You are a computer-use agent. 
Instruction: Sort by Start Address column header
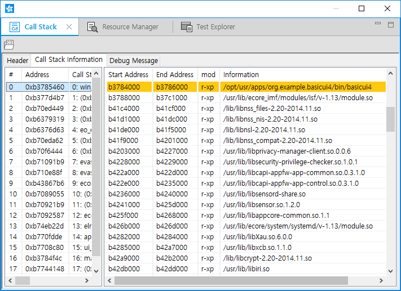click(129, 74)
